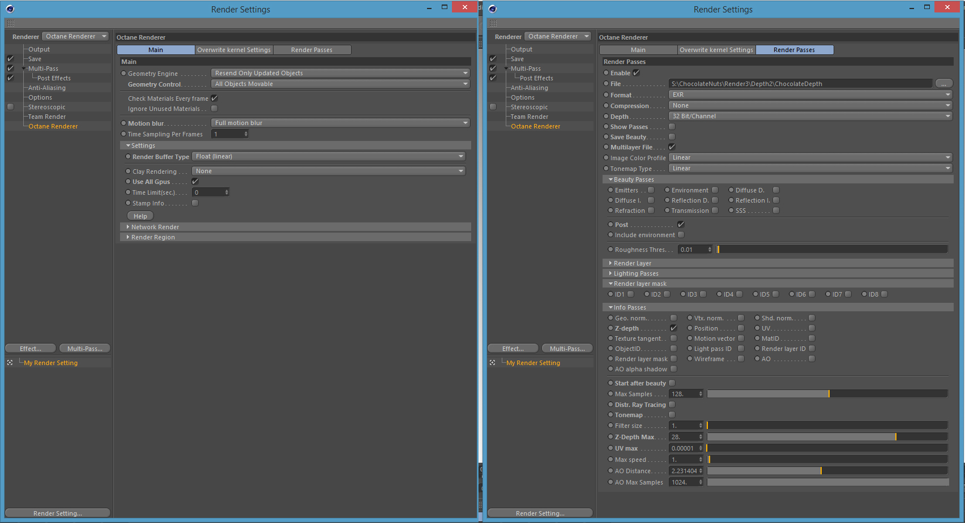This screenshot has width=965, height=523.
Task: Click the Time Sampling Per Frames value field
Action: coord(230,134)
